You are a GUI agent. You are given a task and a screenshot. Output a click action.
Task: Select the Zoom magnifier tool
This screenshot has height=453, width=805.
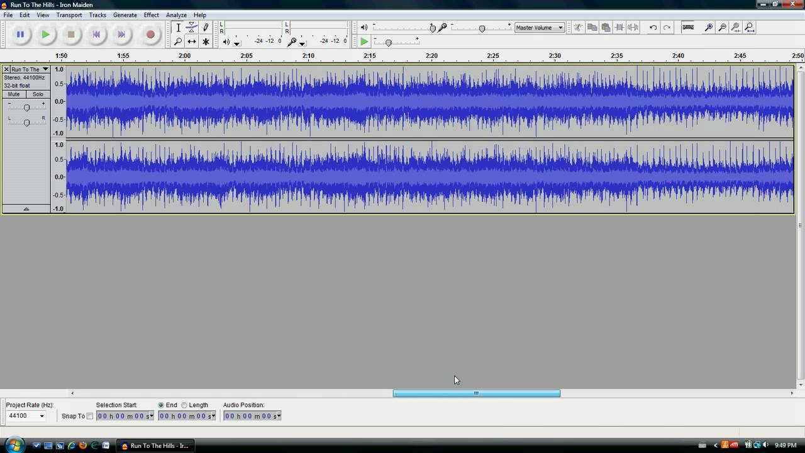[x=178, y=42]
